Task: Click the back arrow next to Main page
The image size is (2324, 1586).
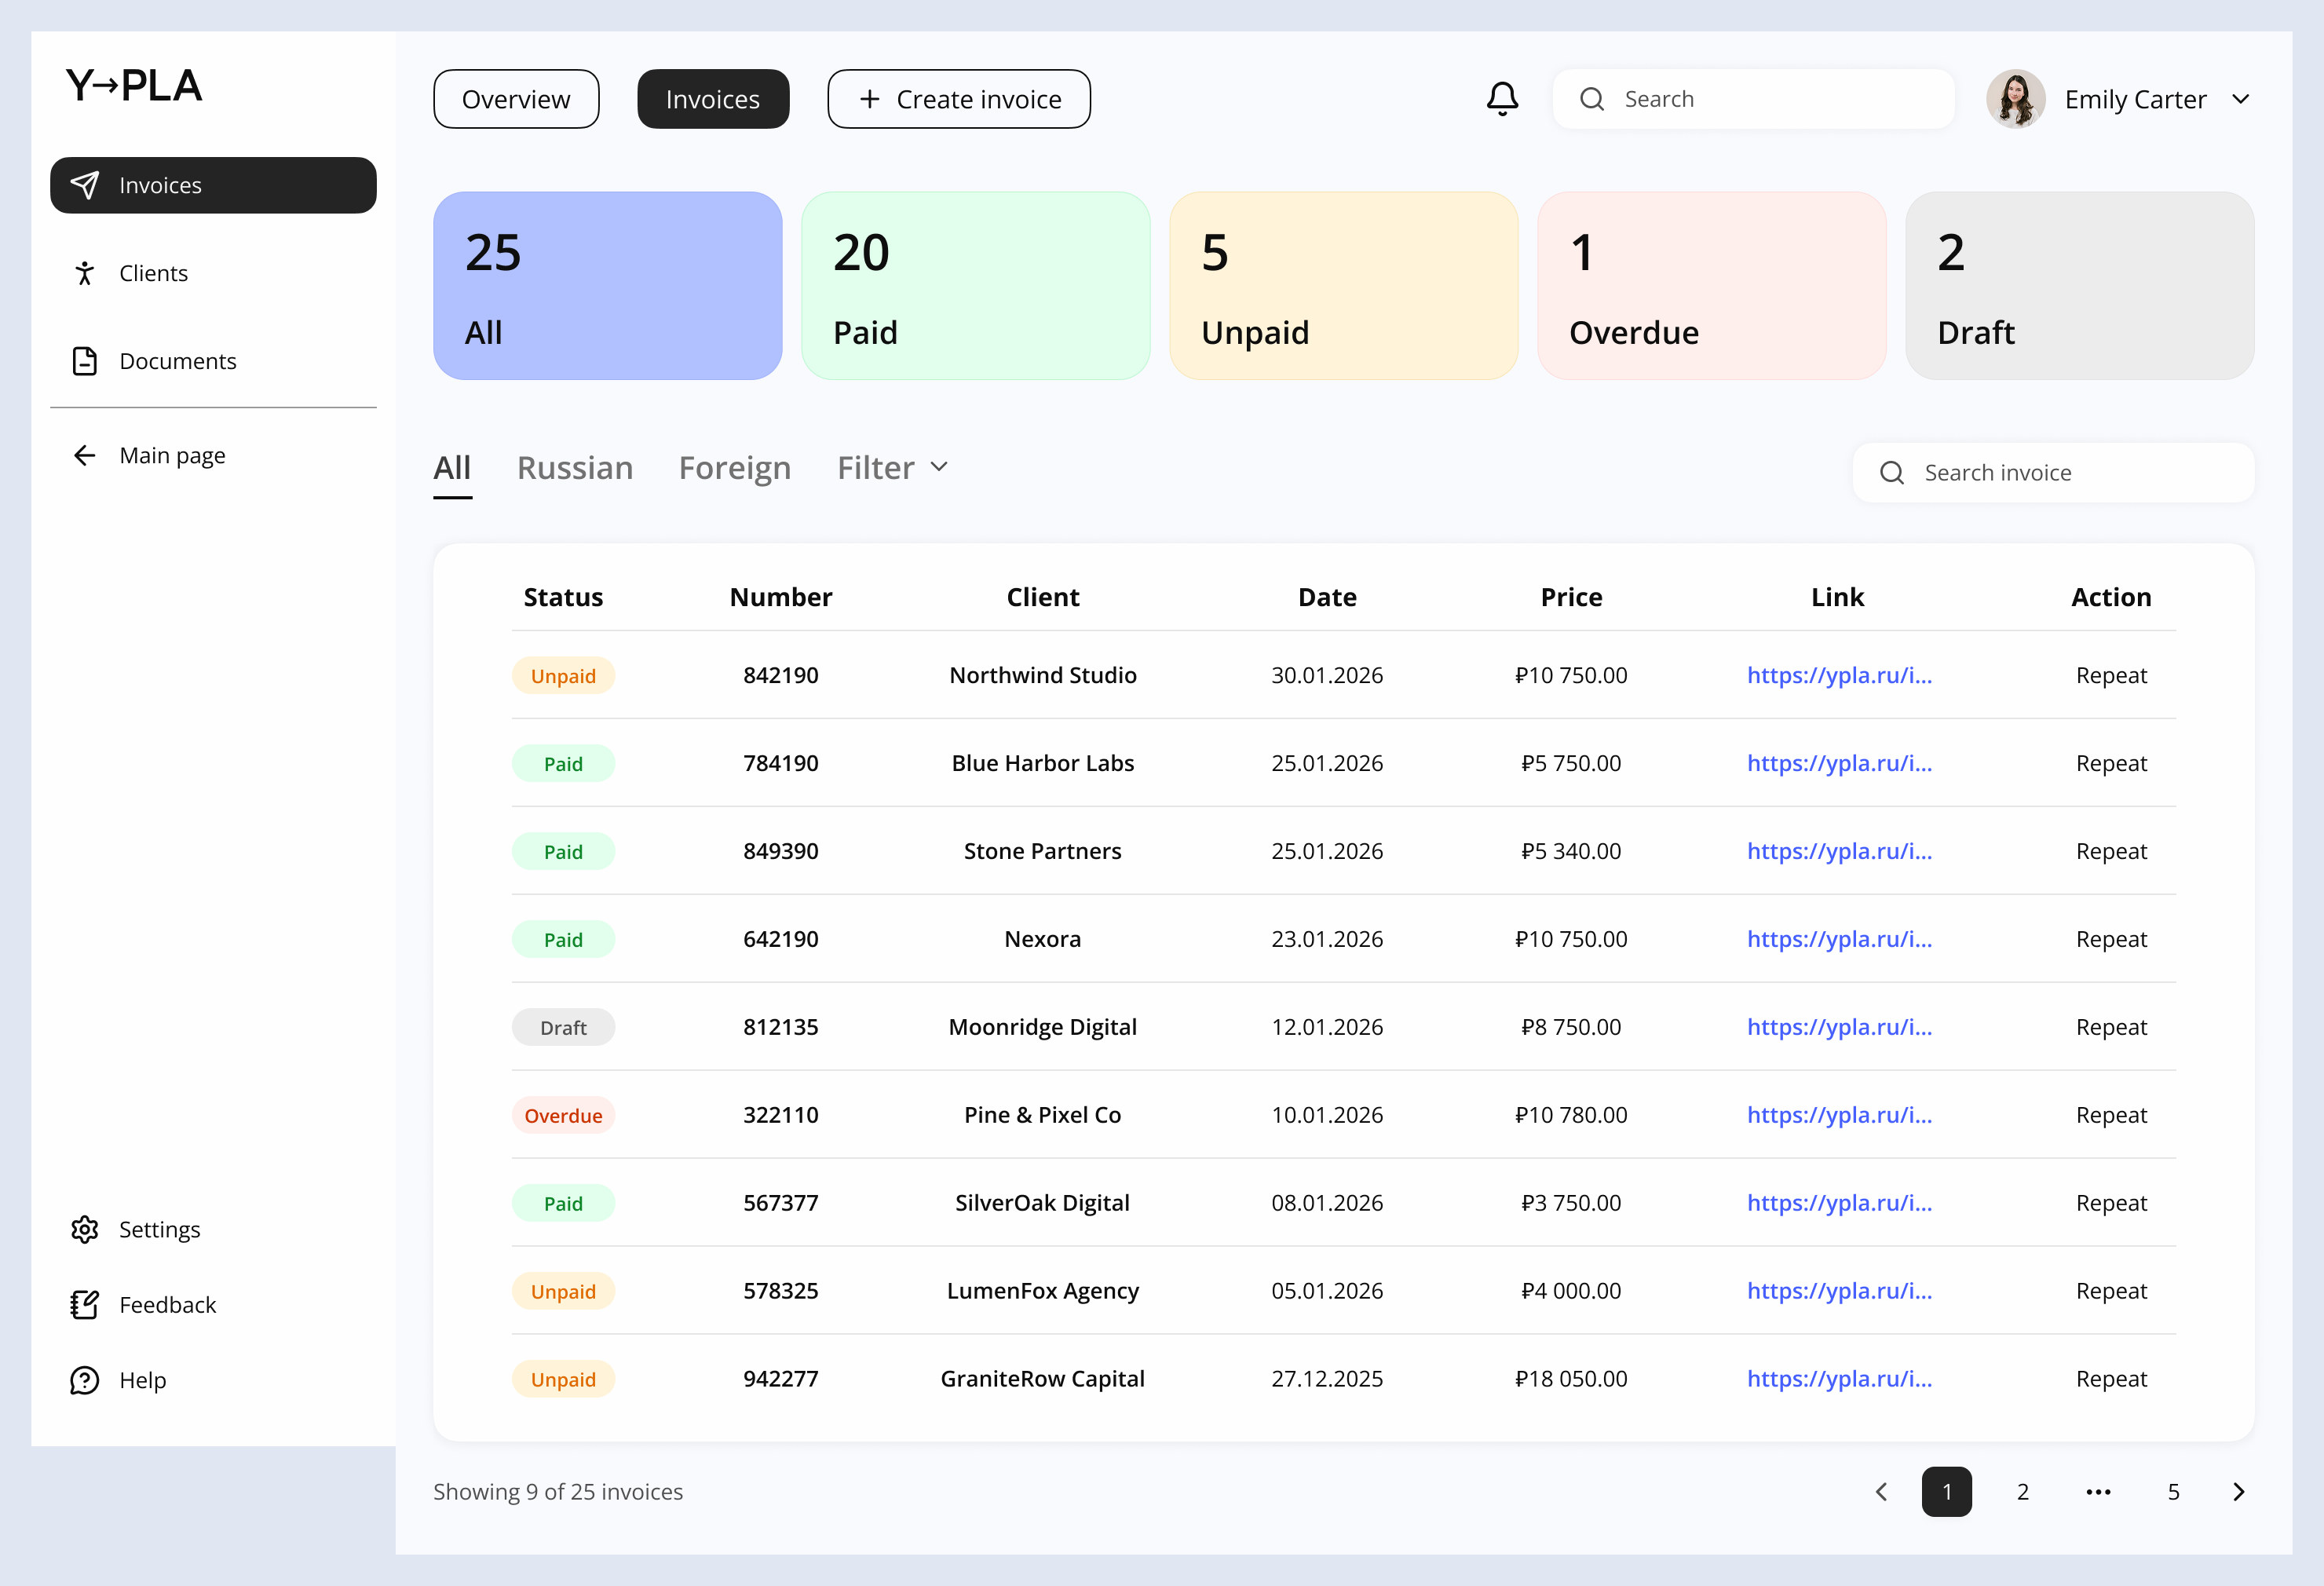Action: tap(86, 455)
